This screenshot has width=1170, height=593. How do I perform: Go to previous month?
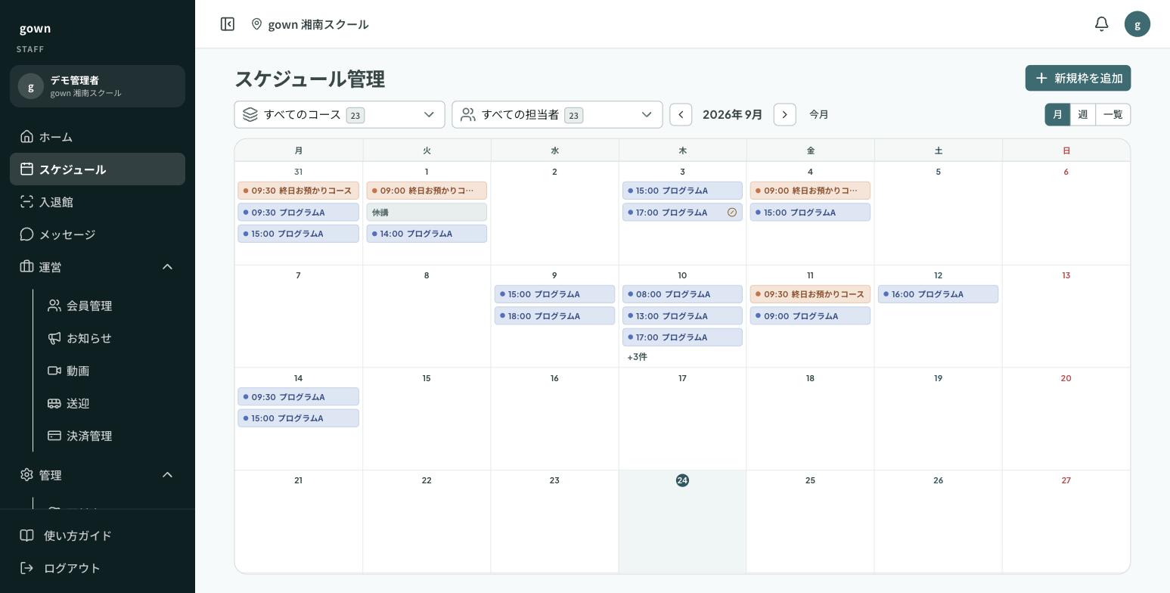pyautogui.click(x=681, y=115)
